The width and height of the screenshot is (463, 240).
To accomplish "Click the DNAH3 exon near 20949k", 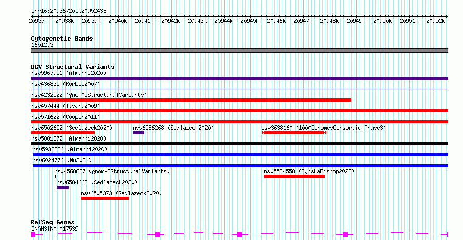I will coord(345,235).
